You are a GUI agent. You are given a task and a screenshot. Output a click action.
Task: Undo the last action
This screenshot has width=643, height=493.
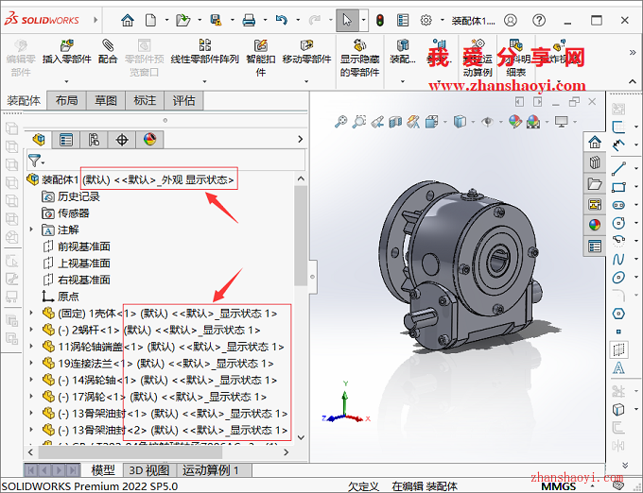pyautogui.click(x=282, y=20)
